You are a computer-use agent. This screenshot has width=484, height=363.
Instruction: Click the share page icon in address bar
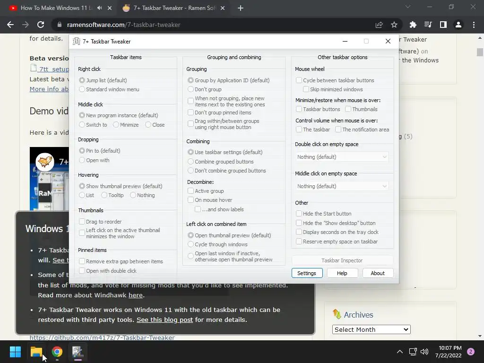(x=379, y=25)
